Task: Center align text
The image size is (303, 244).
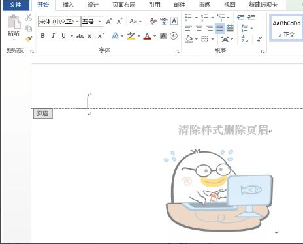Action: point(199,28)
